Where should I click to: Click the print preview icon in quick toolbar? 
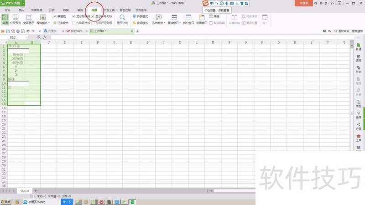click(23, 31)
